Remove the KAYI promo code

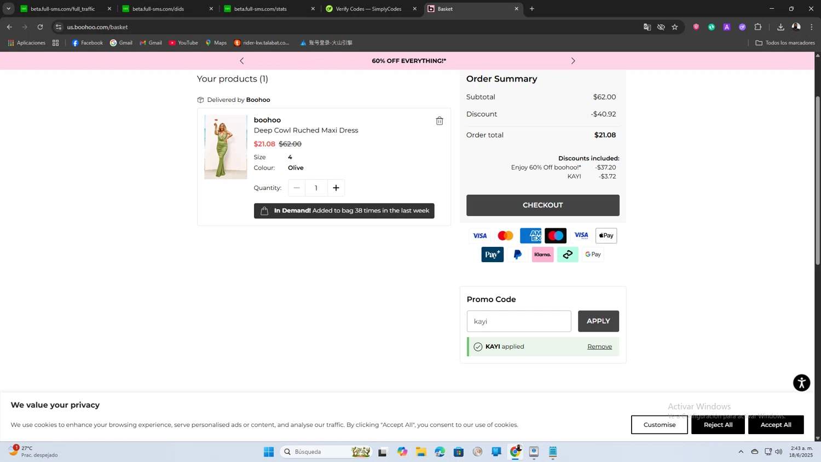click(599, 347)
